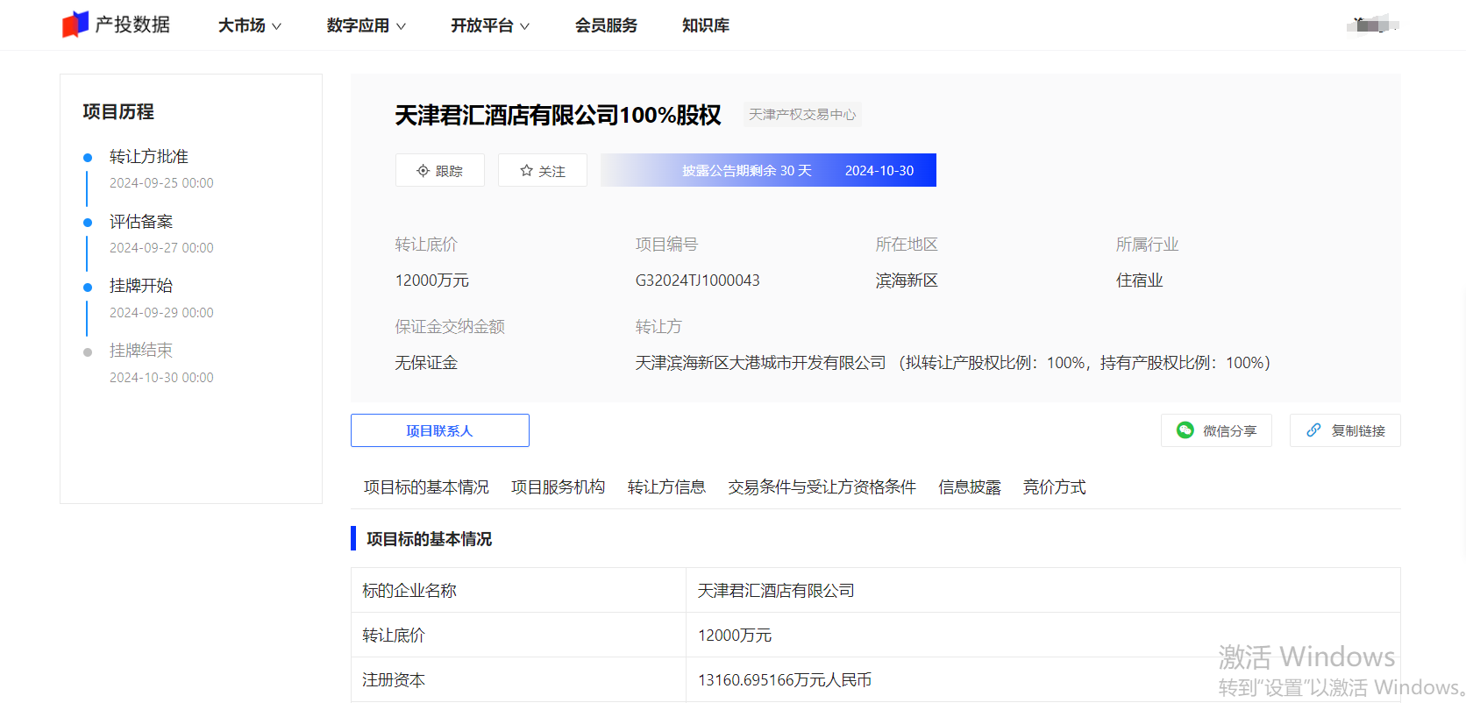Click the 13160.695166万元人民币 table cell
1466x703 pixels.
coord(1043,680)
